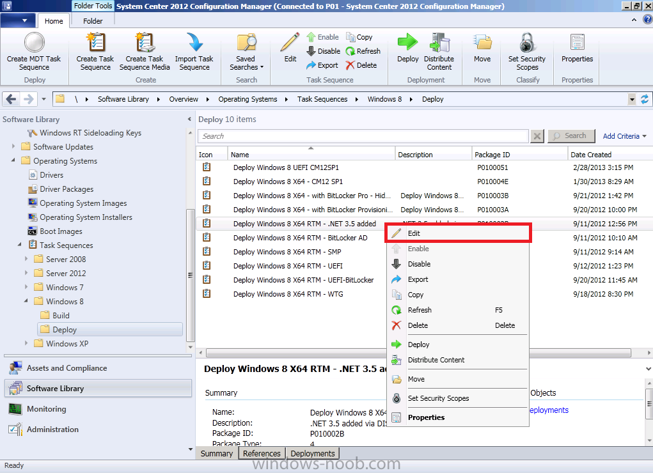Open the Administration workspace
Image resolution: width=653 pixels, height=473 pixels.
98,430
